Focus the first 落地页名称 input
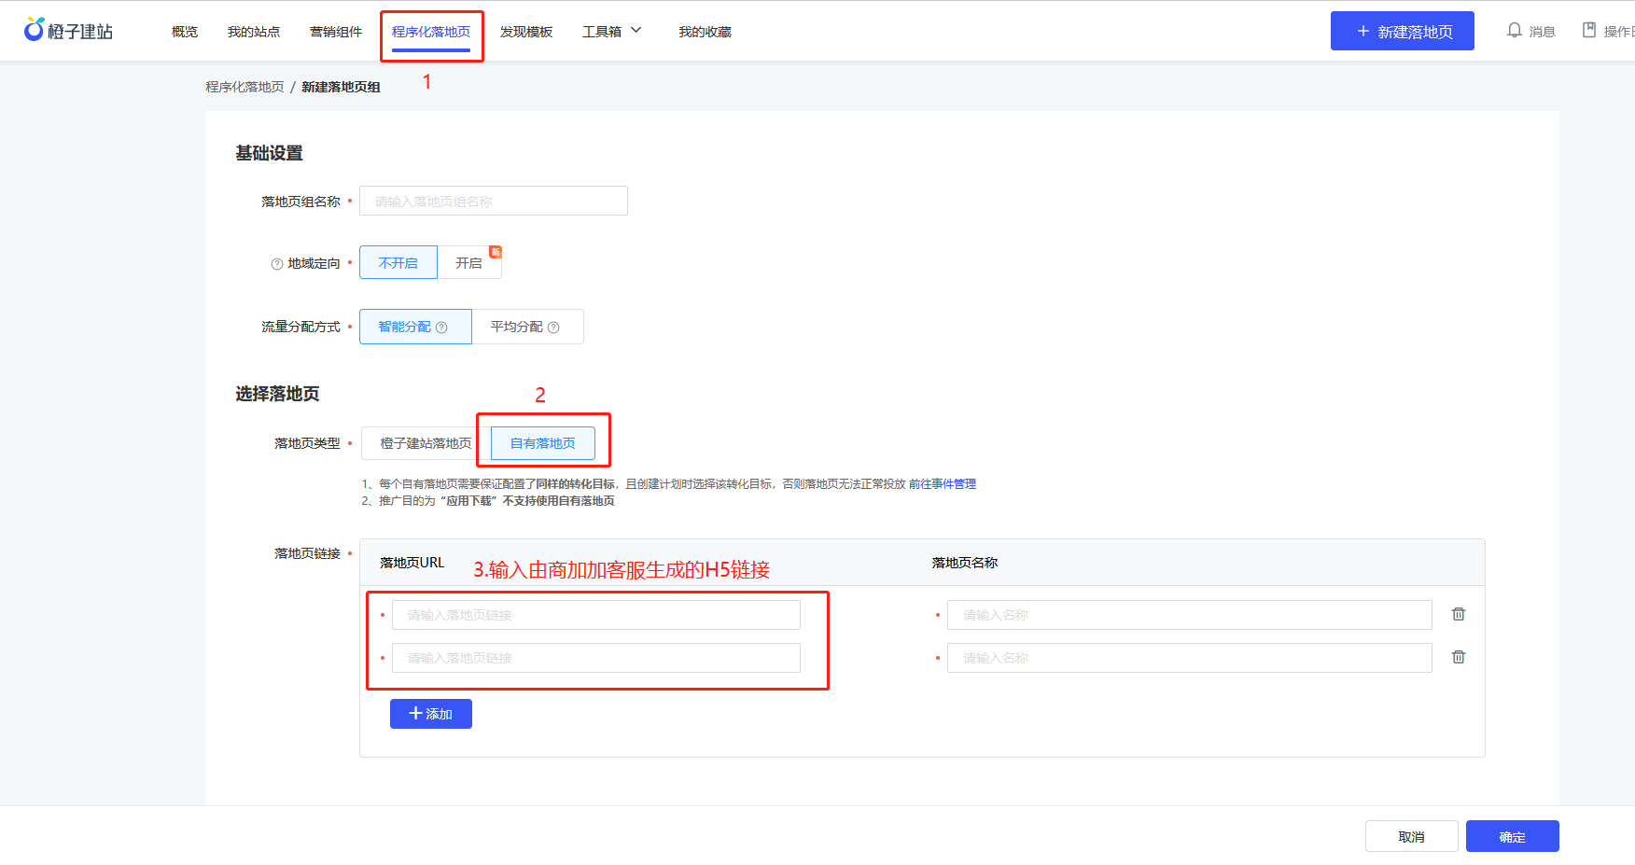Viewport: 1635px width, 865px height. click(1190, 615)
